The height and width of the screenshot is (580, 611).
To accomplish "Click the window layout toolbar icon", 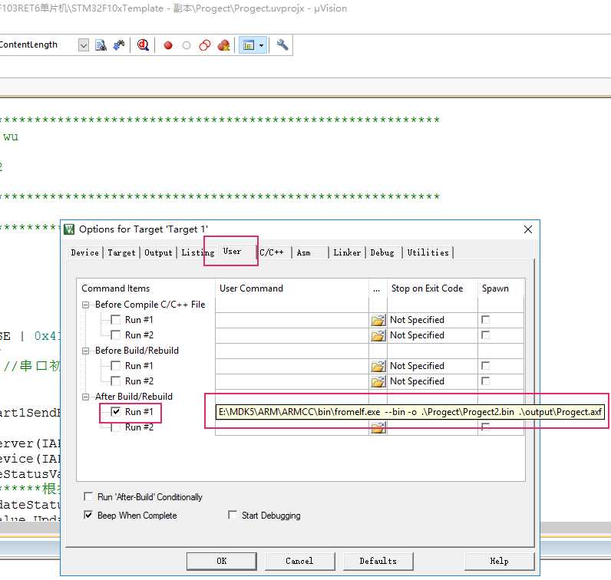I will [249, 45].
